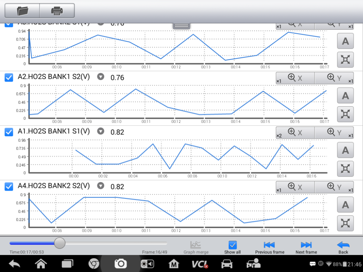Viewport: 363px width, 272px height.
Task: Click the playback time slider handle
Action: [60, 243]
